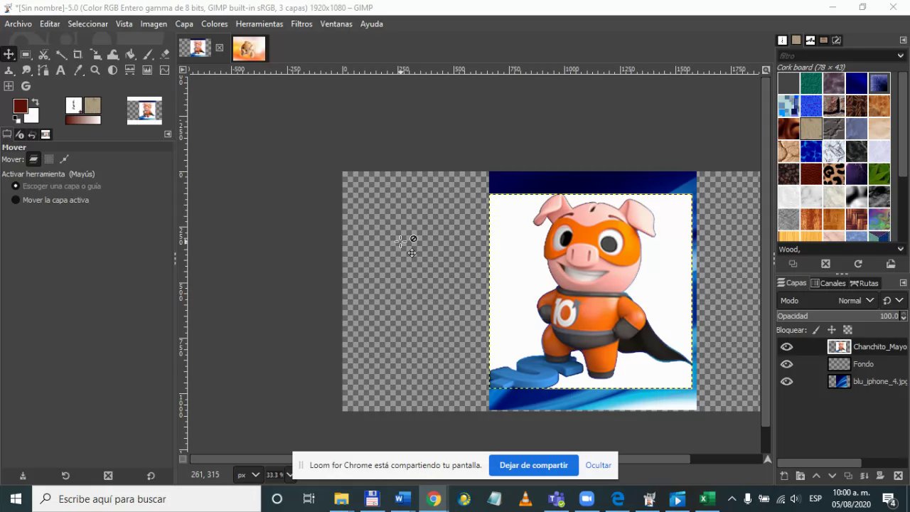Screen dimensions: 910x512
Task: Click the dark red foreground color swatch
Action: 20,107
